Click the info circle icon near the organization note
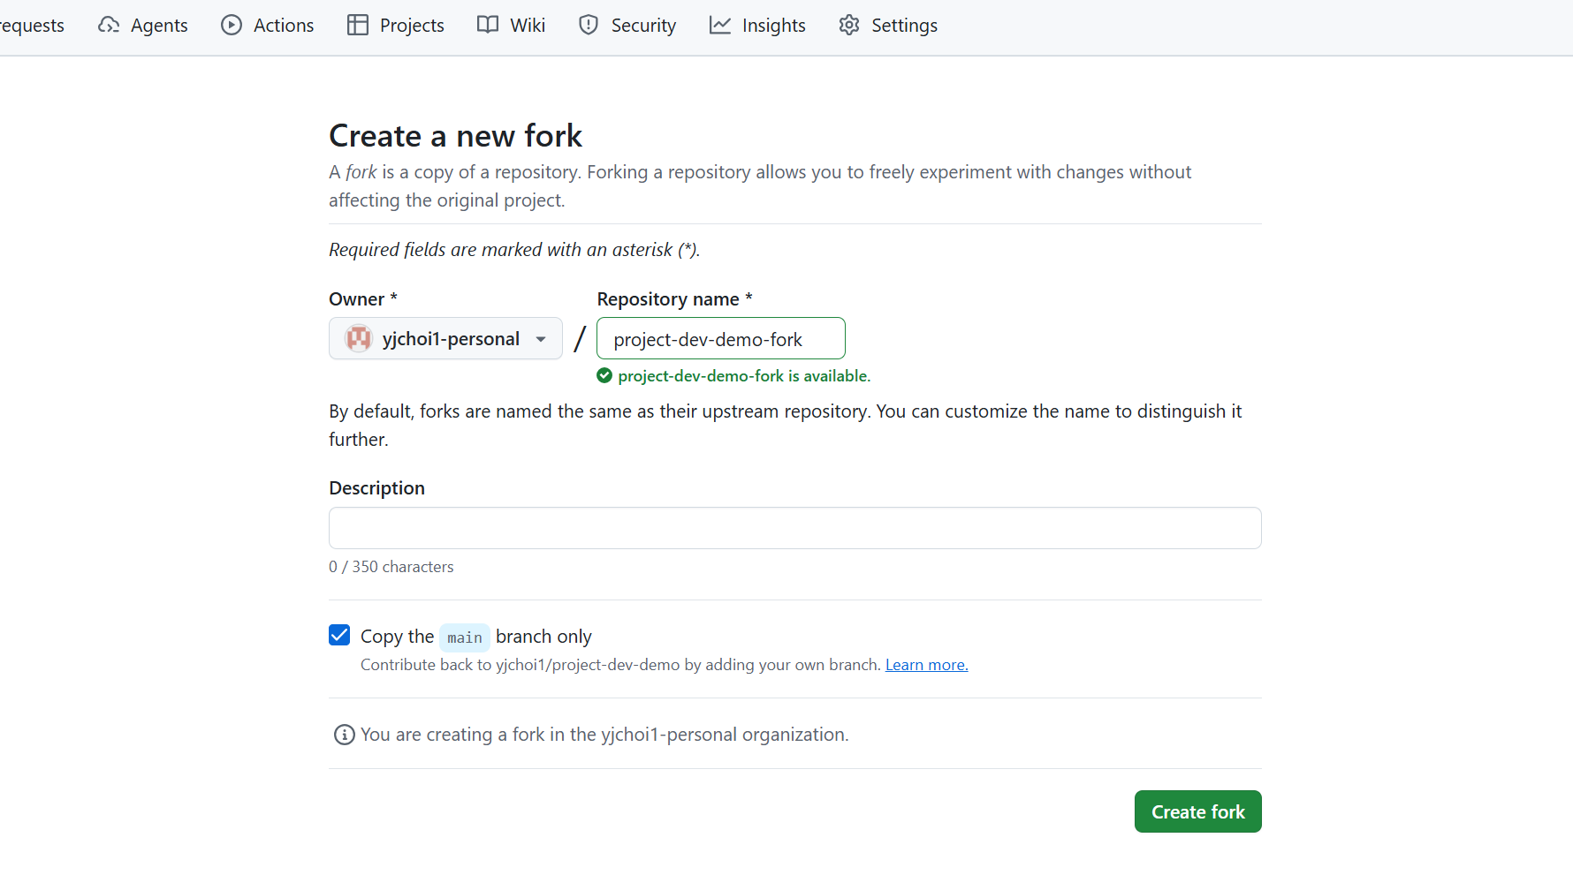 tap(343, 734)
